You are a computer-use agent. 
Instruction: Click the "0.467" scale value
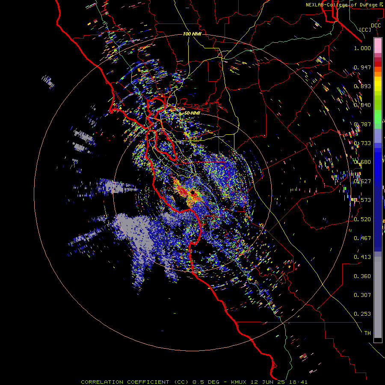coord(362,238)
